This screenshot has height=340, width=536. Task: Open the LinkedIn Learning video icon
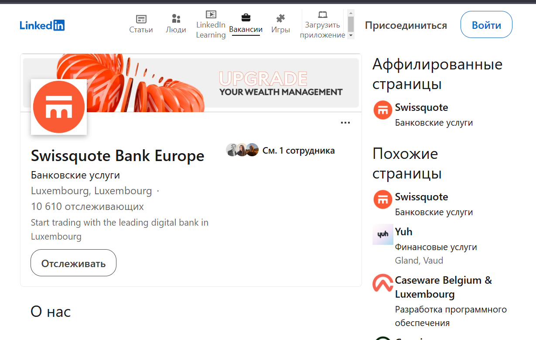pos(211,14)
